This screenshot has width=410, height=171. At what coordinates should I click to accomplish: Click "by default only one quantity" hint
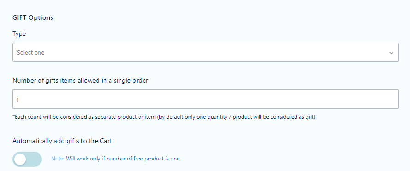tap(189, 117)
